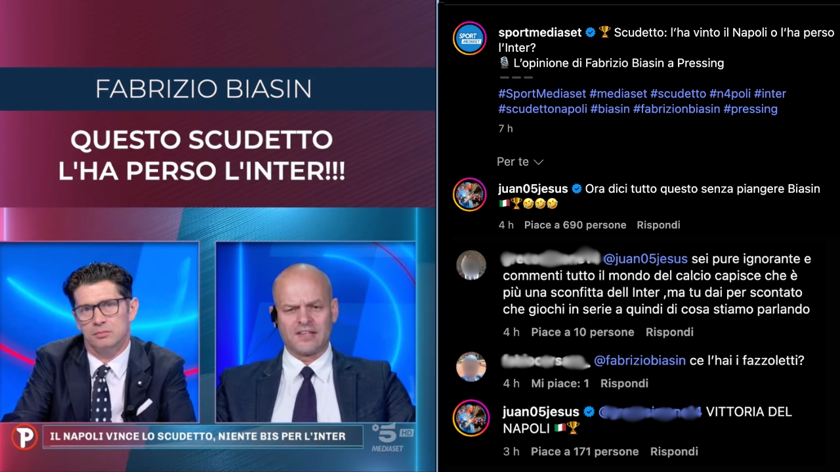Open the sportmediaset profile avatar
Viewport: 840px width, 472px height.
(x=470, y=38)
